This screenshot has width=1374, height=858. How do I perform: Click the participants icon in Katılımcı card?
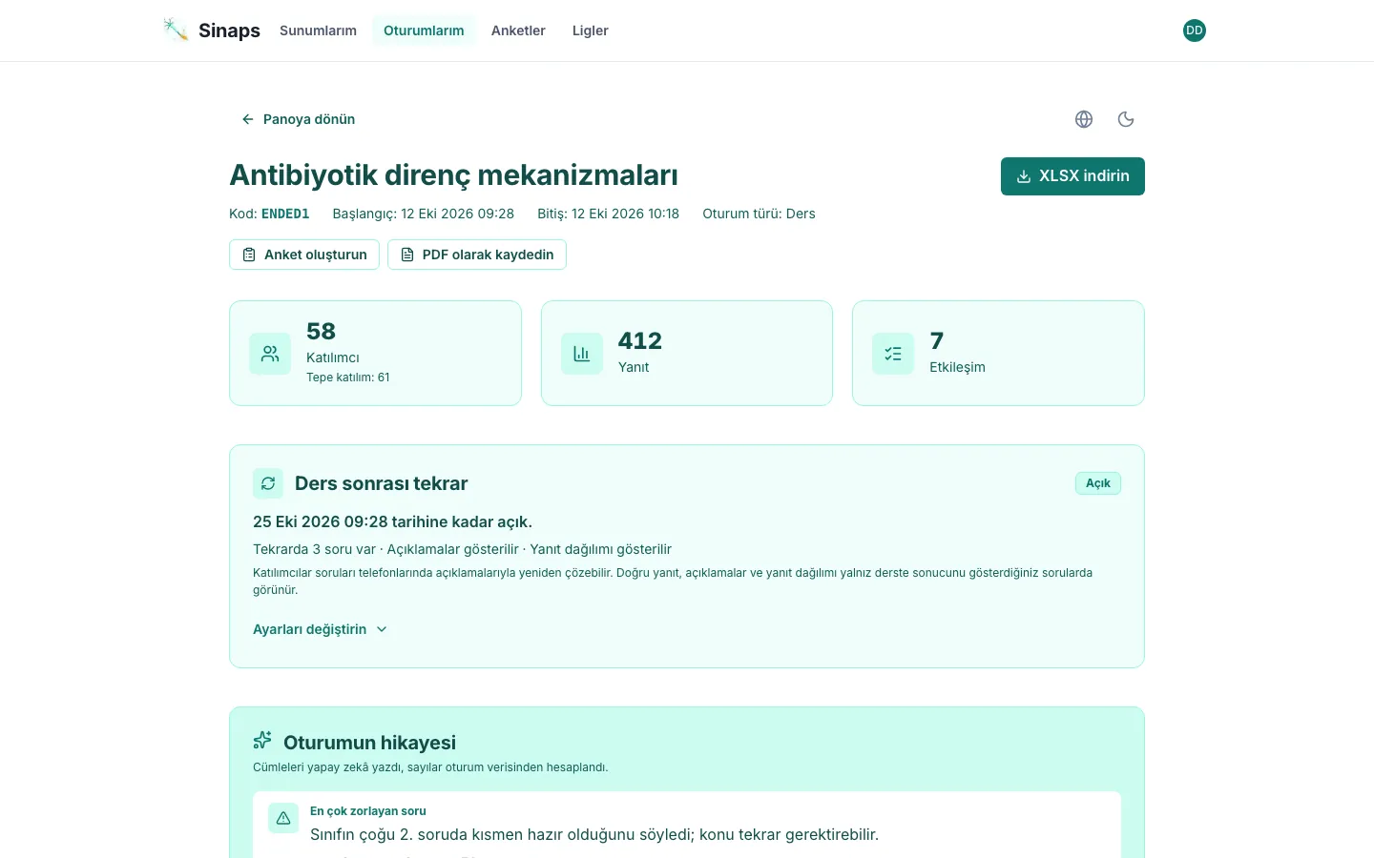[x=270, y=354]
